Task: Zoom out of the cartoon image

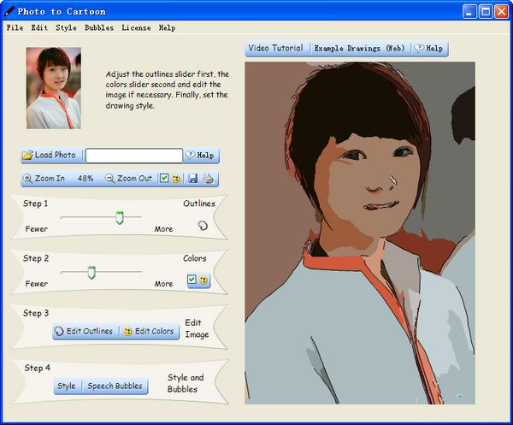Action: (x=128, y=179)
